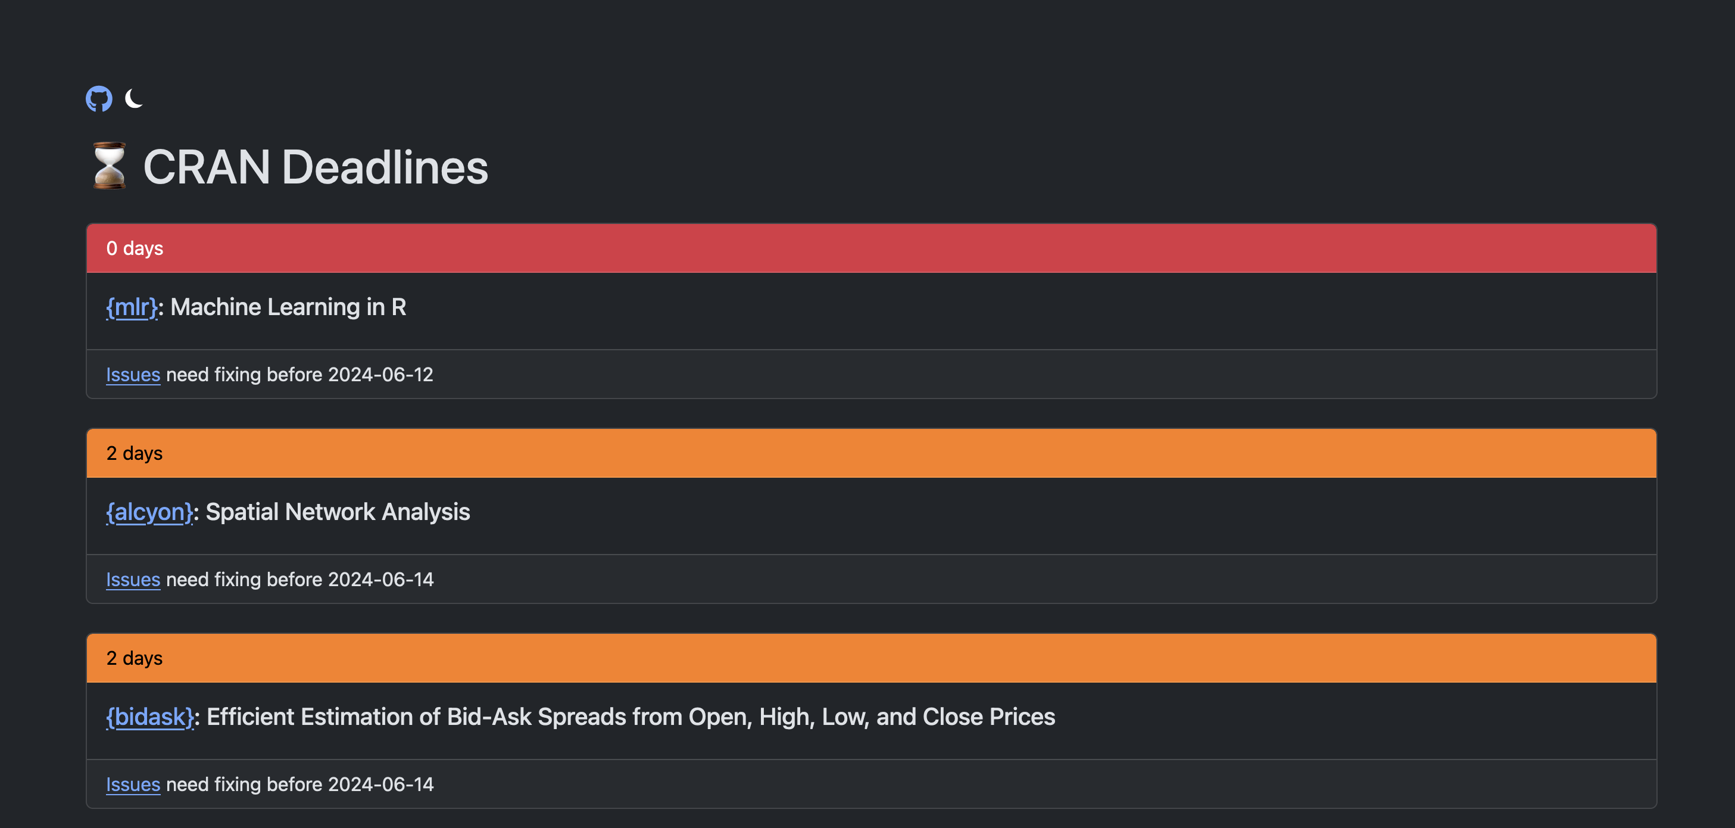
Task: Click alcyon's 2024-06-14 deadline footer
Action: click(x=872, y=580)
